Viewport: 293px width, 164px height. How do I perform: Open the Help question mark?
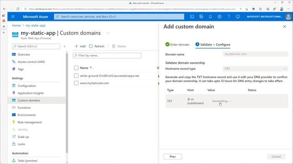click(228, 16)
